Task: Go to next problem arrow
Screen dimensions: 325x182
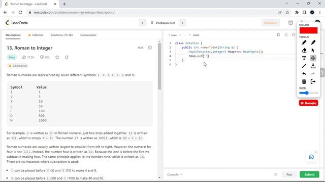Action: coord(182,23)
